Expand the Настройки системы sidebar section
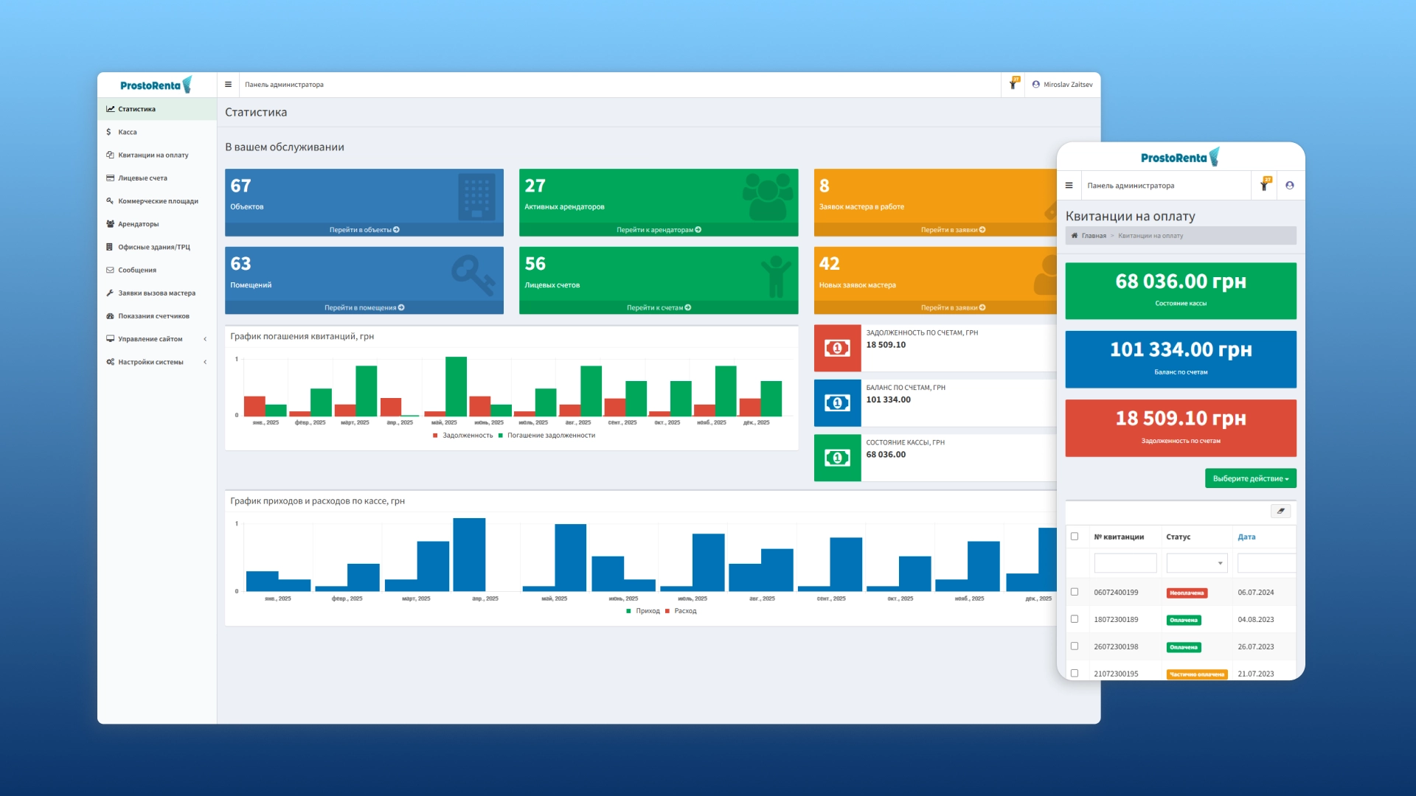This screenshot has width=1416, height=796. (150, 362)
